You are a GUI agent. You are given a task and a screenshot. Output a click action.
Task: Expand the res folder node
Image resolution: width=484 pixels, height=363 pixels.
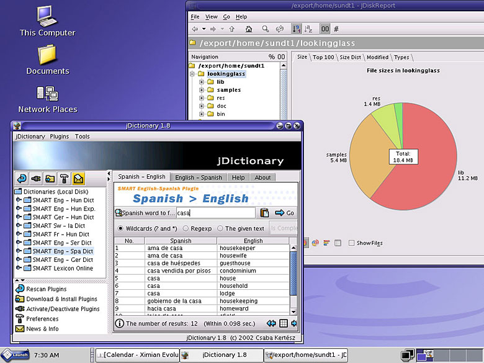tap(202, 98)
